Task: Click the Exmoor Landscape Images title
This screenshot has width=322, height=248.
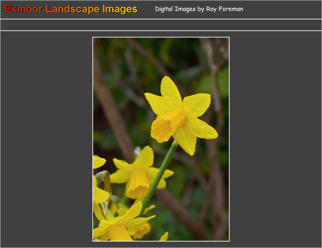Action: 71,9
